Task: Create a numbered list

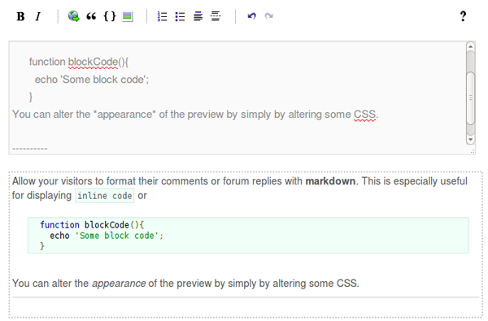Action: [x=162, y=16]
